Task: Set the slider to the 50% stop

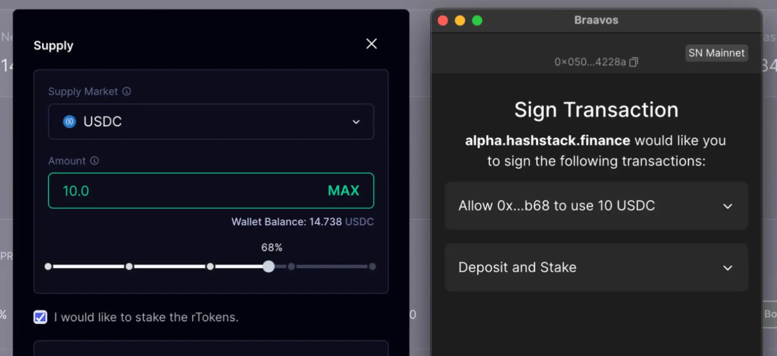Action: tap(210, 266)
